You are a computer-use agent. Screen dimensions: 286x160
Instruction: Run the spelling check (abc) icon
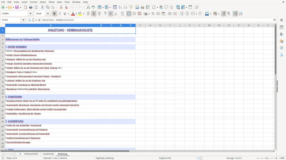coord(93,7)
